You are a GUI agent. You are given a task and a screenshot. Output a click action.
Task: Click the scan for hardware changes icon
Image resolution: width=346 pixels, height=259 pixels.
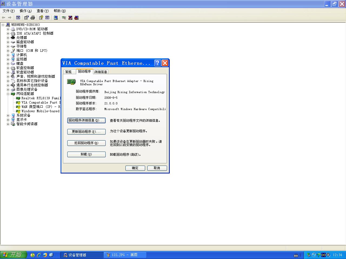[x=56, y=18]
